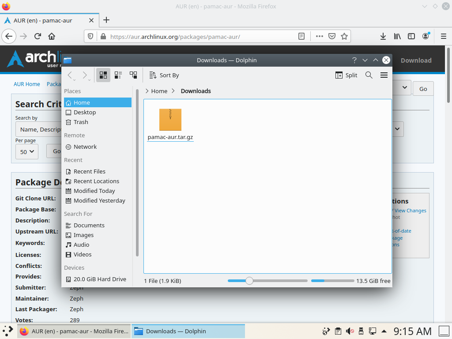Go back in Firefox

9,36
